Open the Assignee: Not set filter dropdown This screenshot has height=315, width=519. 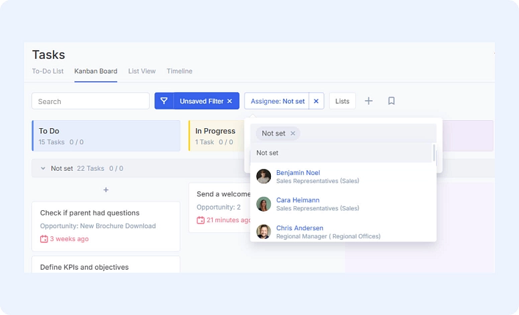277,101
